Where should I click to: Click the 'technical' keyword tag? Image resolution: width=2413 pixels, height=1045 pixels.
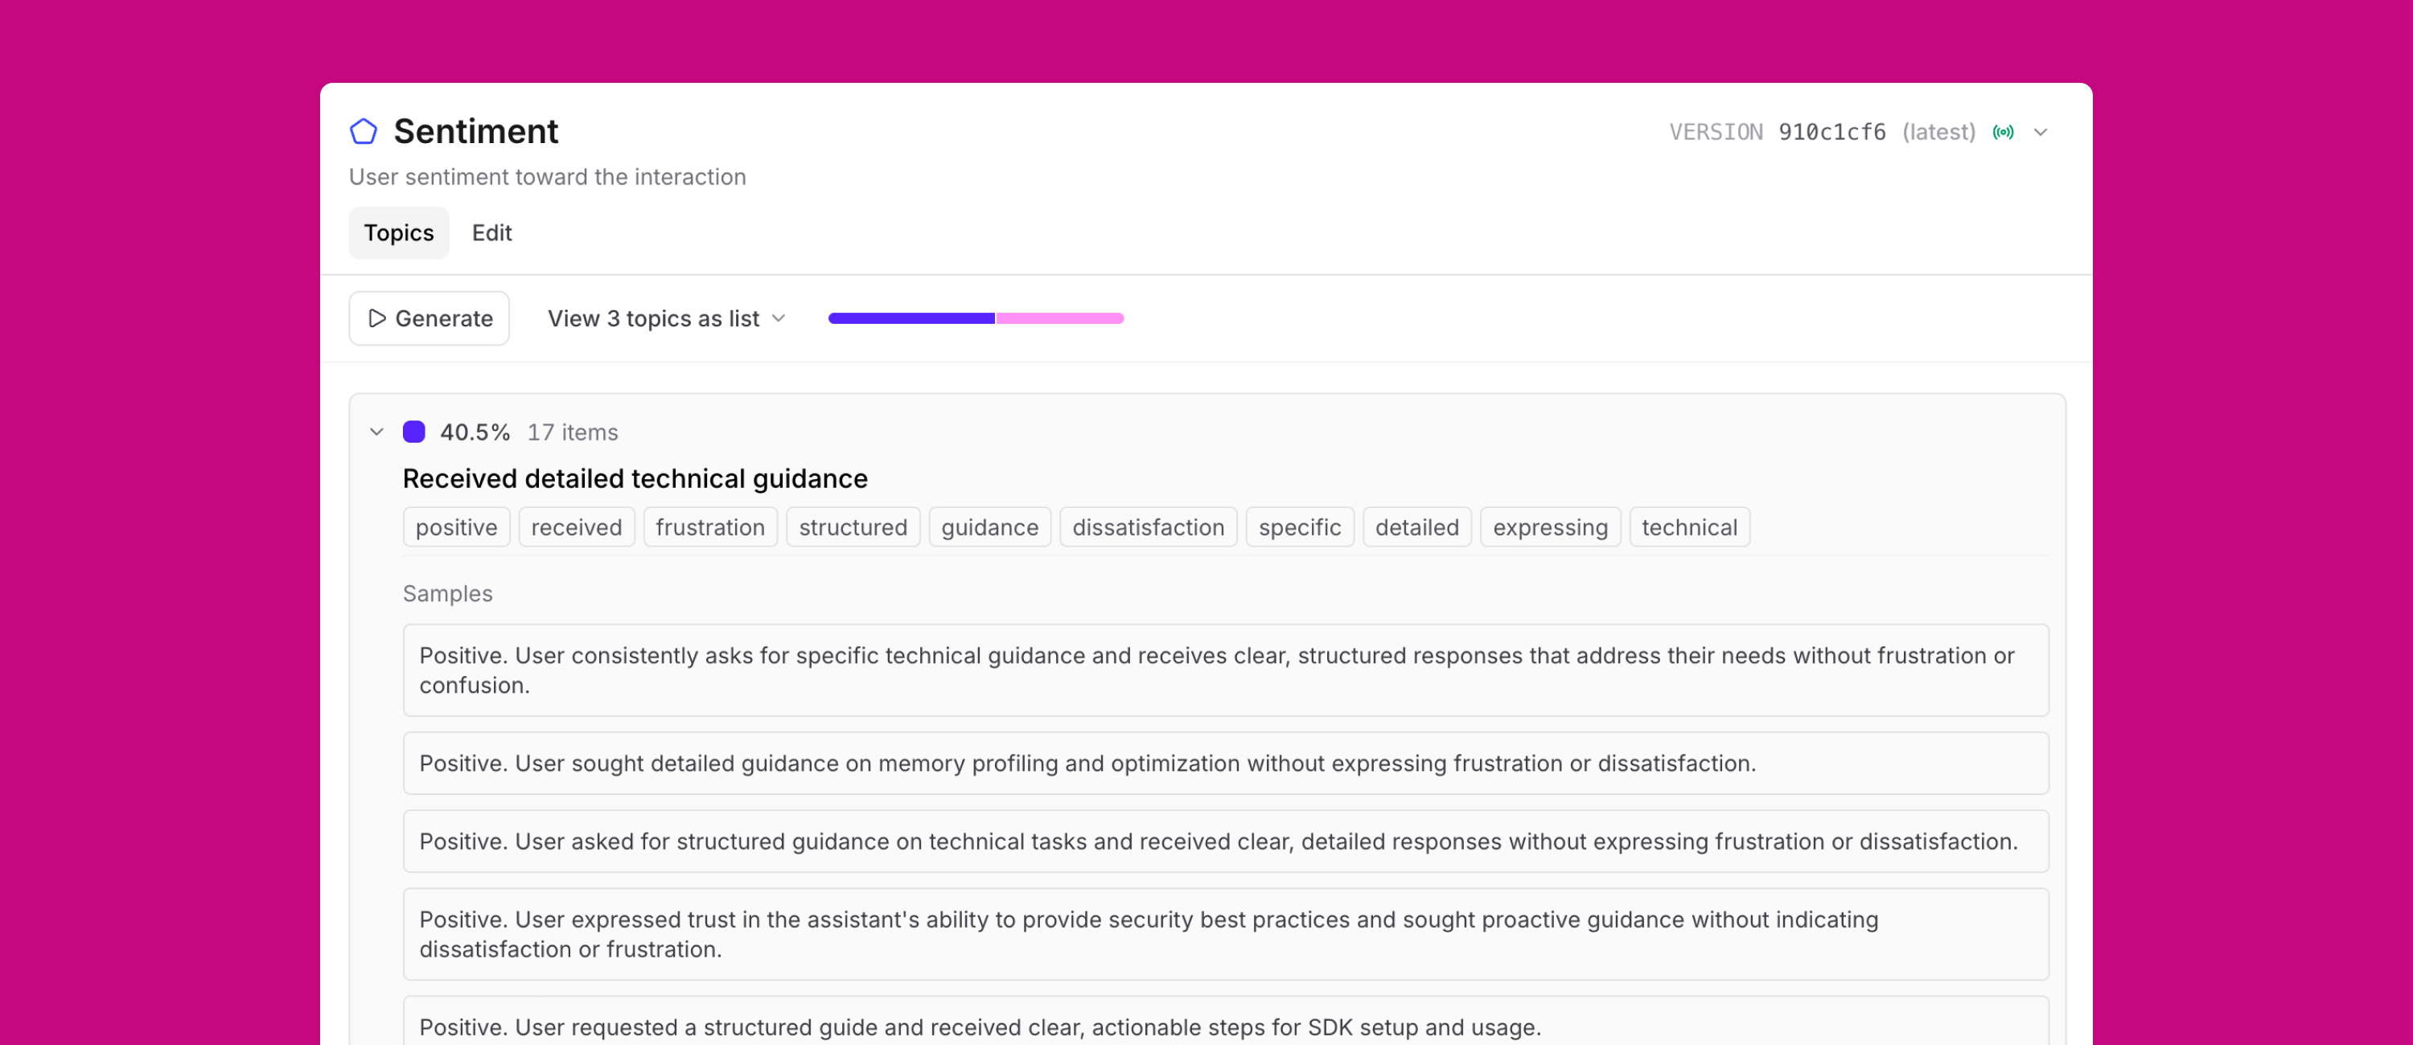1689,527
